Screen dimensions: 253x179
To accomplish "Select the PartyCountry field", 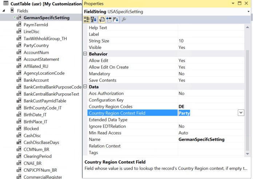I will pyautogui.click(x=36, y=46).
